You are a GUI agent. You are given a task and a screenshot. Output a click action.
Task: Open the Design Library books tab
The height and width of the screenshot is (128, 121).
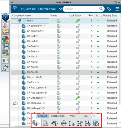tap(5, 24)
